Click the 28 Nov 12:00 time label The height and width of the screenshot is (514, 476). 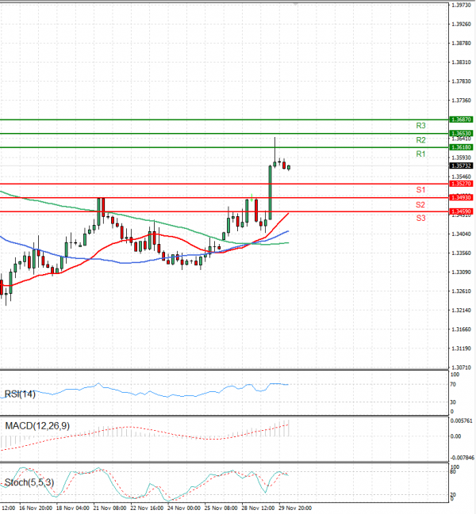(258, 508)
